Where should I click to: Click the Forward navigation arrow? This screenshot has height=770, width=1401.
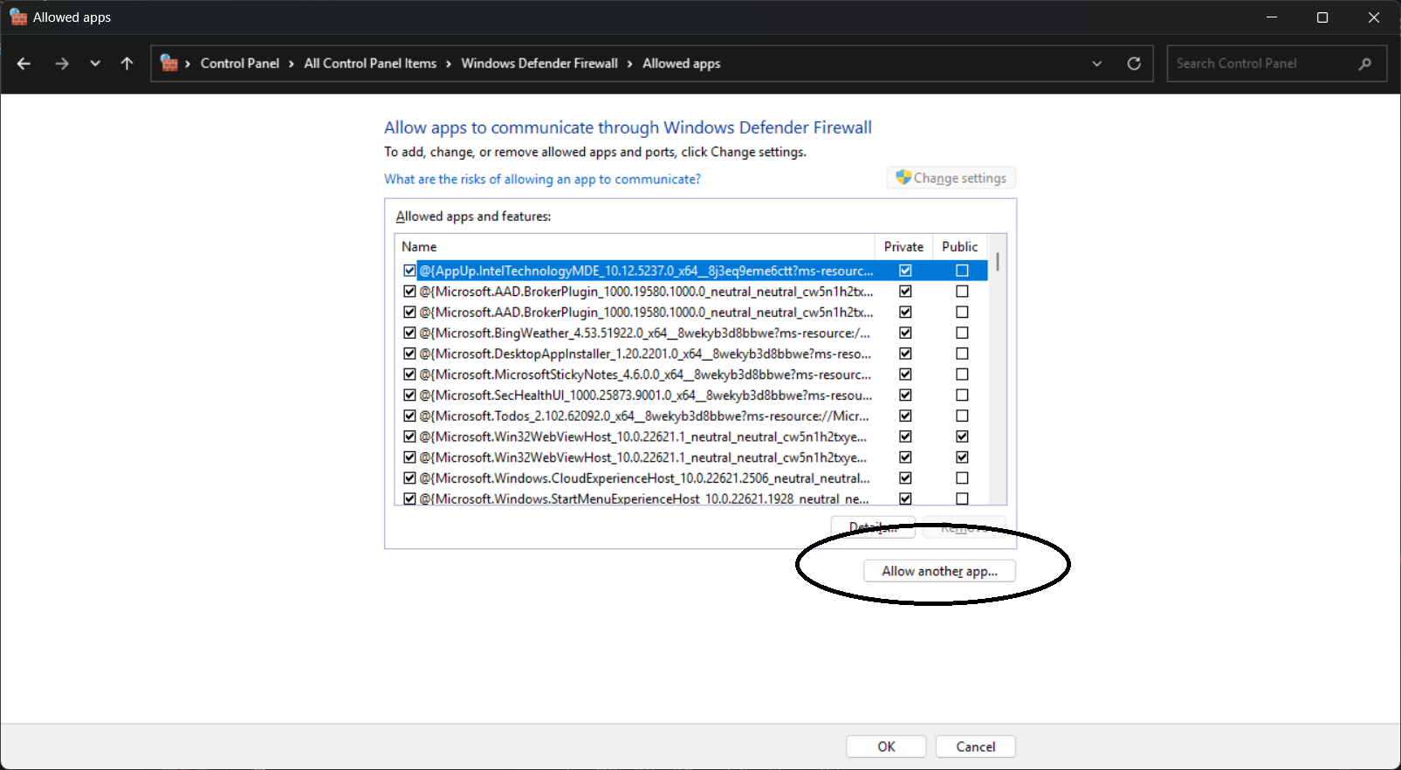pos(61,64)
